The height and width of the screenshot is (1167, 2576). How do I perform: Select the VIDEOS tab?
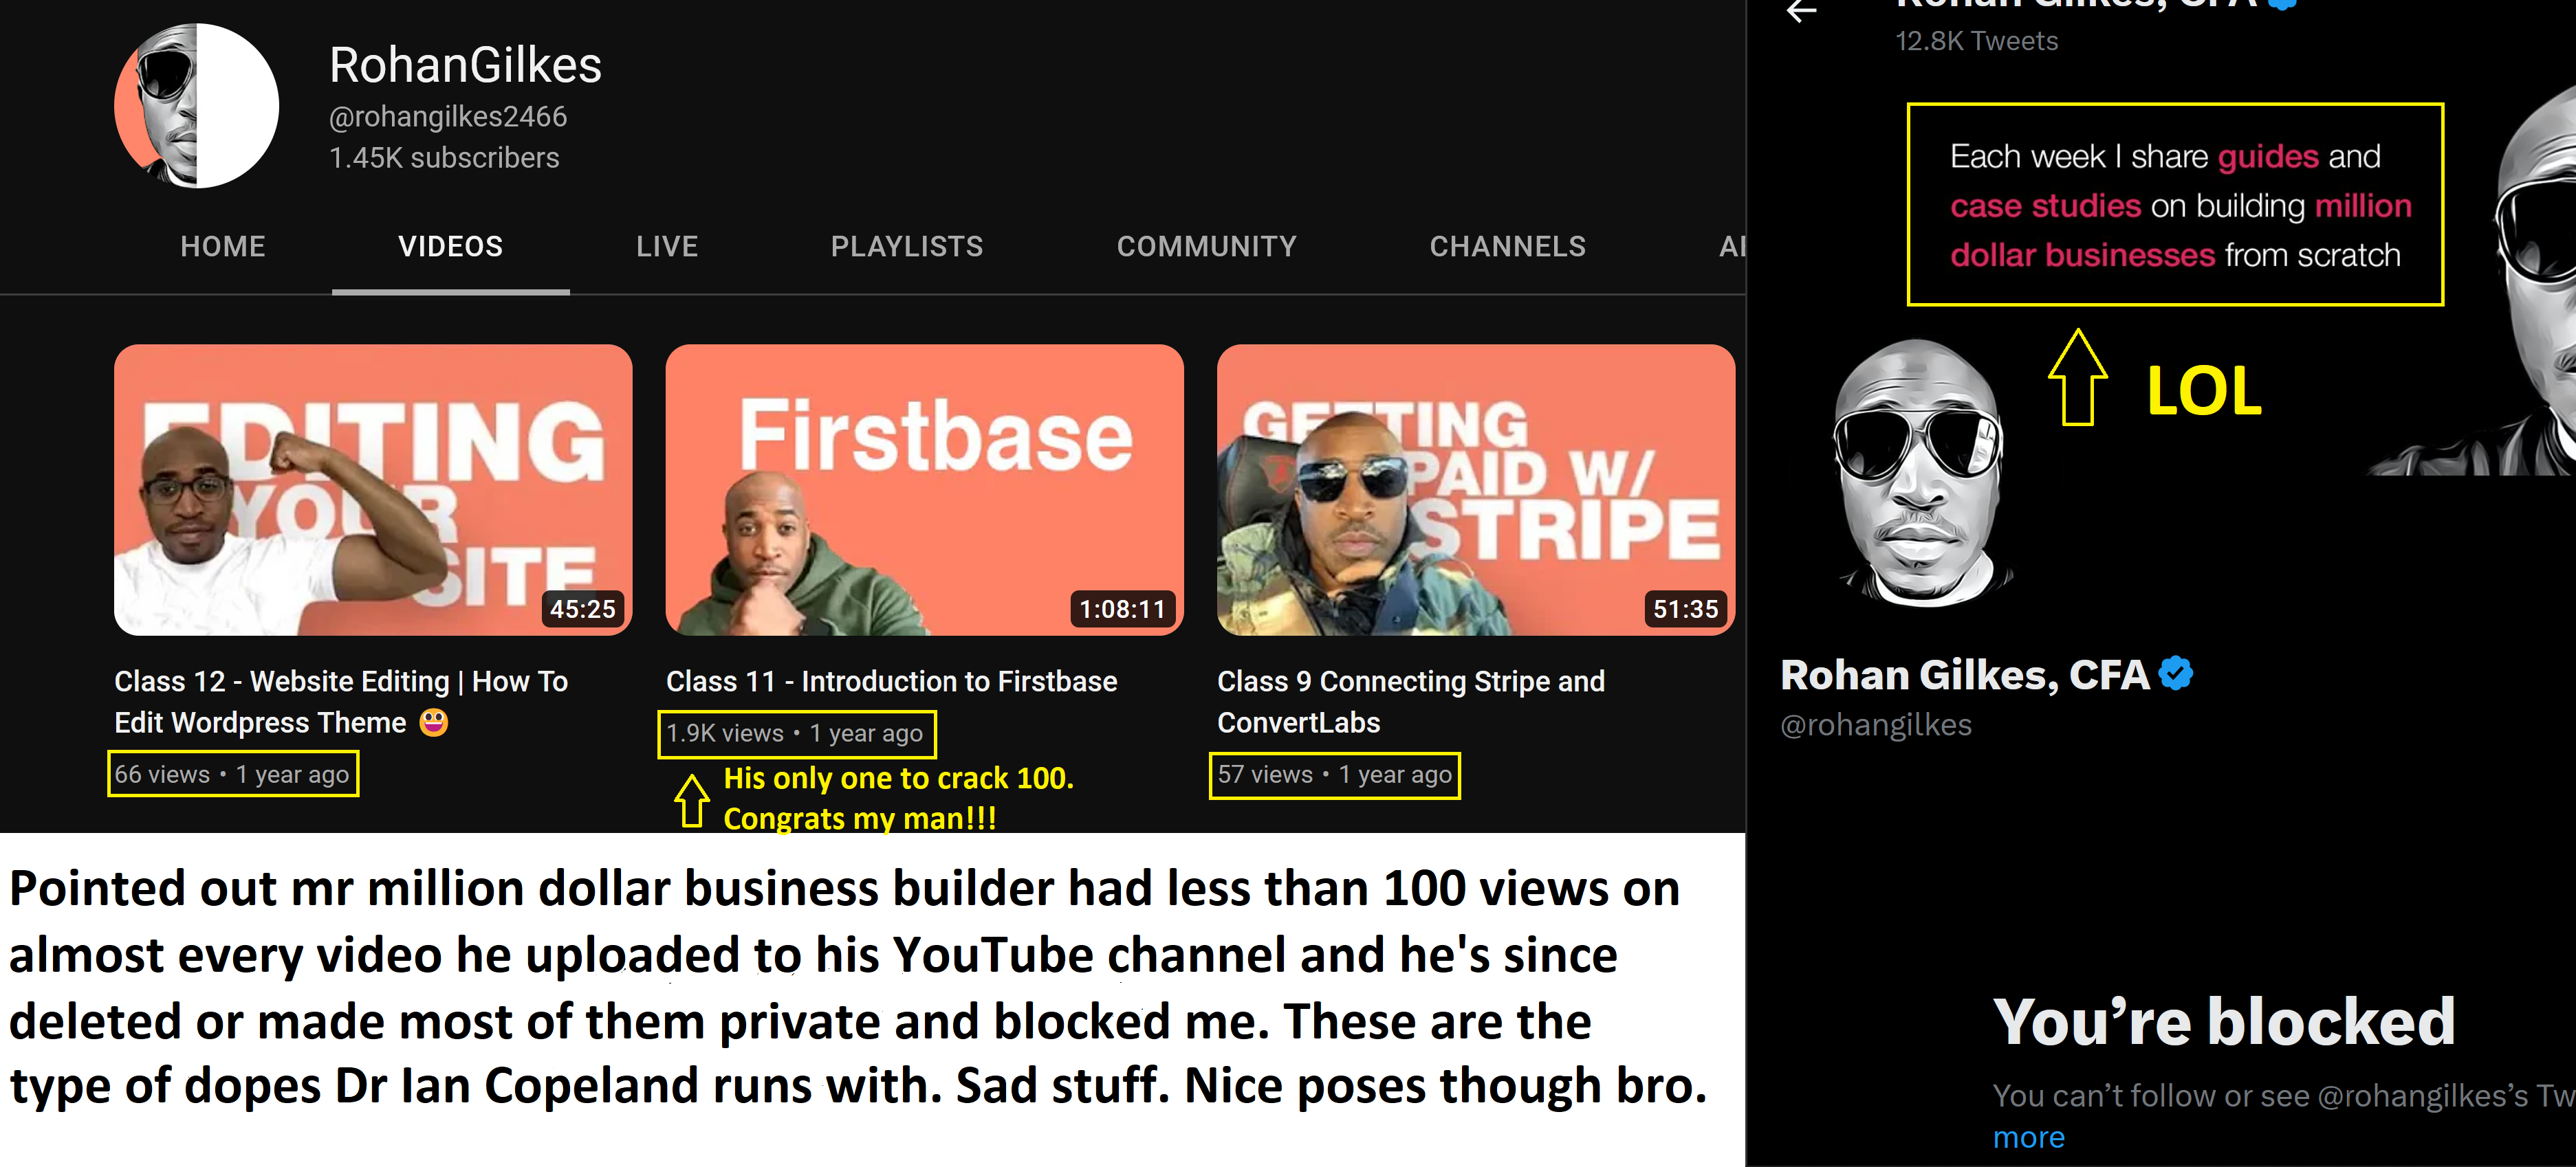click(451, 246)
